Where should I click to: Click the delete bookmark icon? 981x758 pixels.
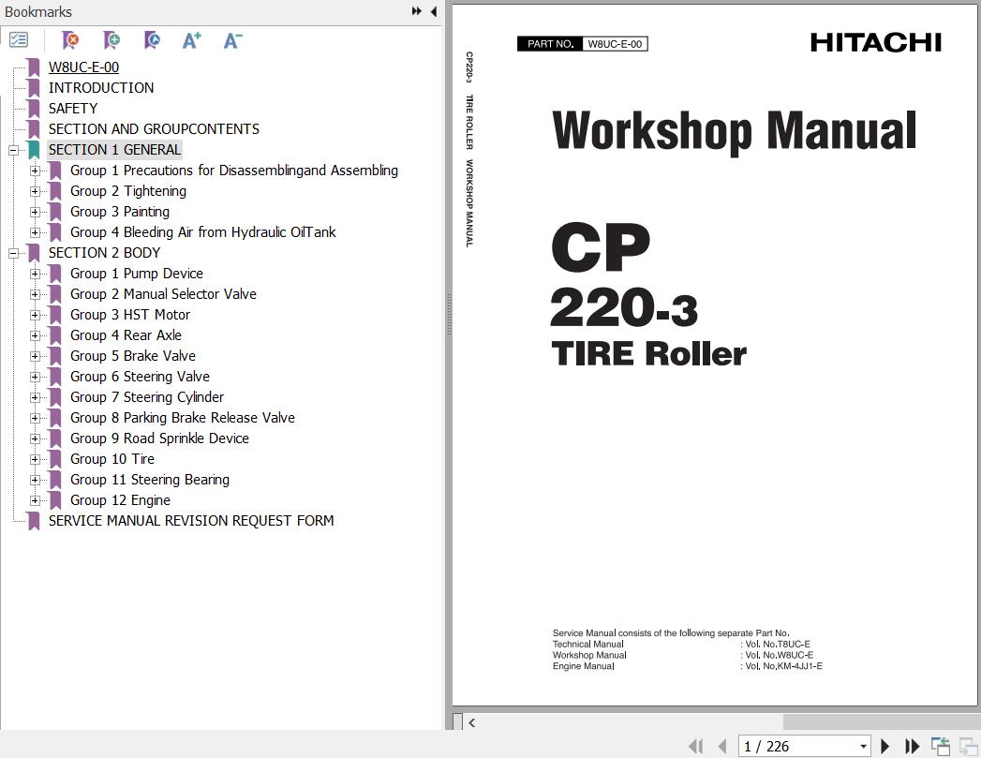tap(70, 40)
